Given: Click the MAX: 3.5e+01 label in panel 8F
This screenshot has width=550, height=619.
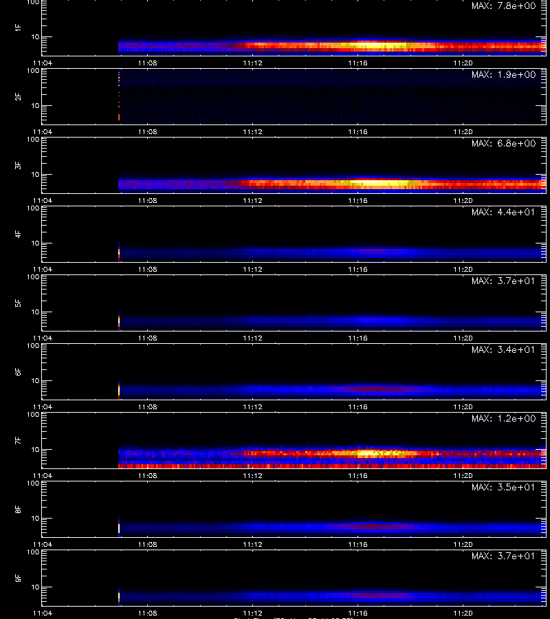Looking at the screenshot, I should pos(503,487).
